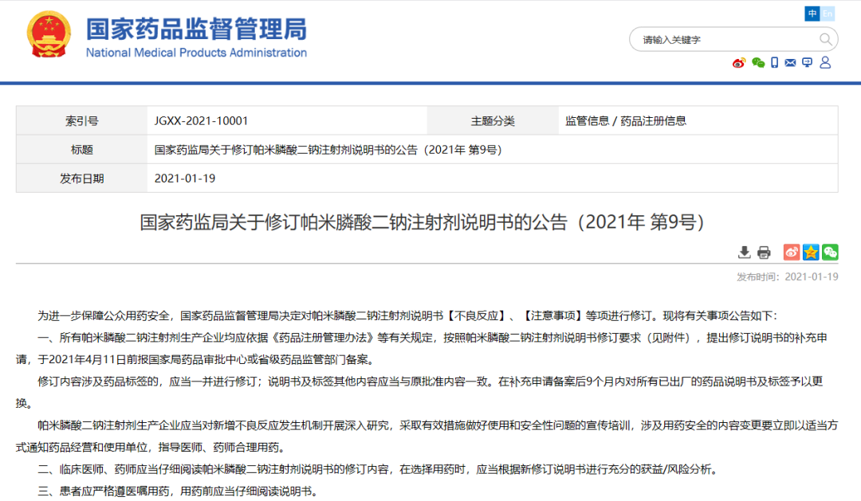Open the user account icon

click(825, 63)
